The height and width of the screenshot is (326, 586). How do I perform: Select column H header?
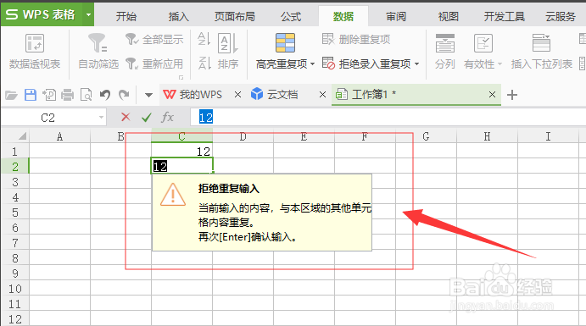pyautogui.click(x=487, y=136)
